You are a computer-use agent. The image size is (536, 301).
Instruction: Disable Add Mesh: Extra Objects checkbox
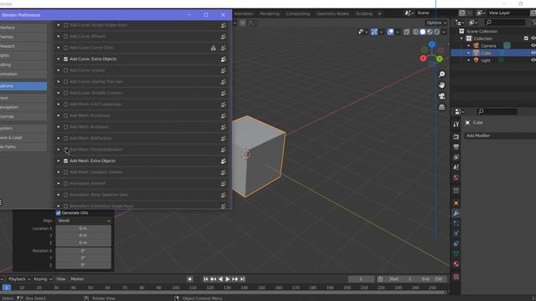[x=65, y=161]
